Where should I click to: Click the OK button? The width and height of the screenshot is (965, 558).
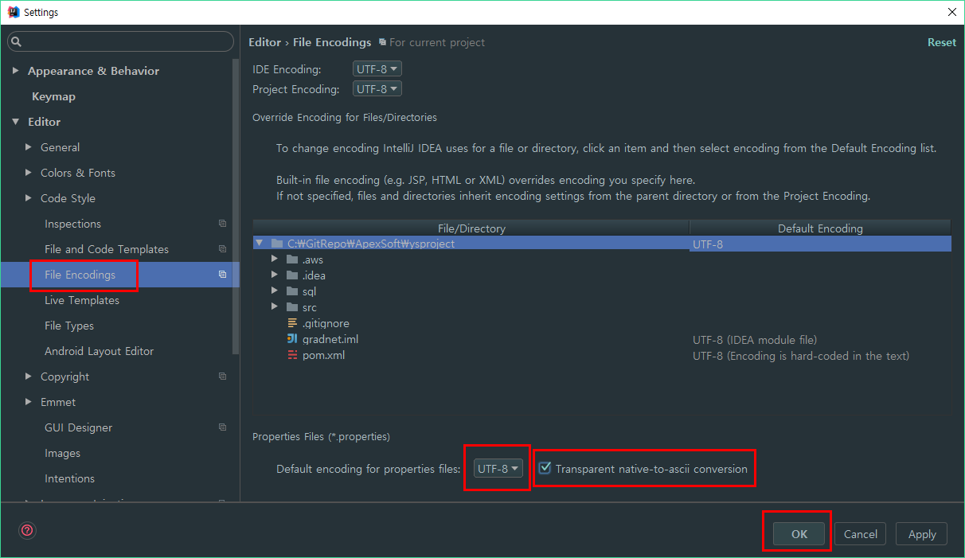pyautogui.click(x=799, y=534)
